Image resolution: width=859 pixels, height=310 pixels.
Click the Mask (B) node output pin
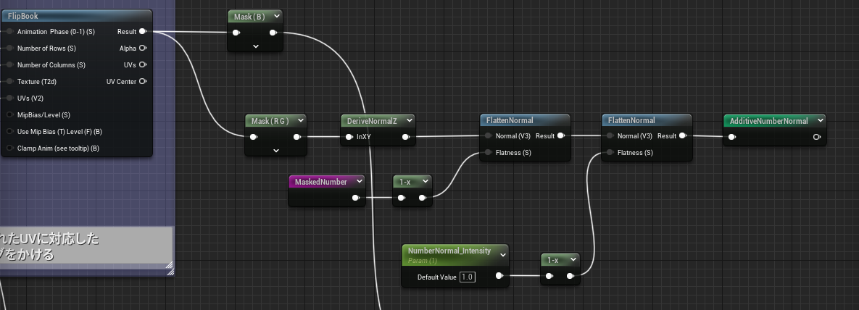tap(273, 33)
